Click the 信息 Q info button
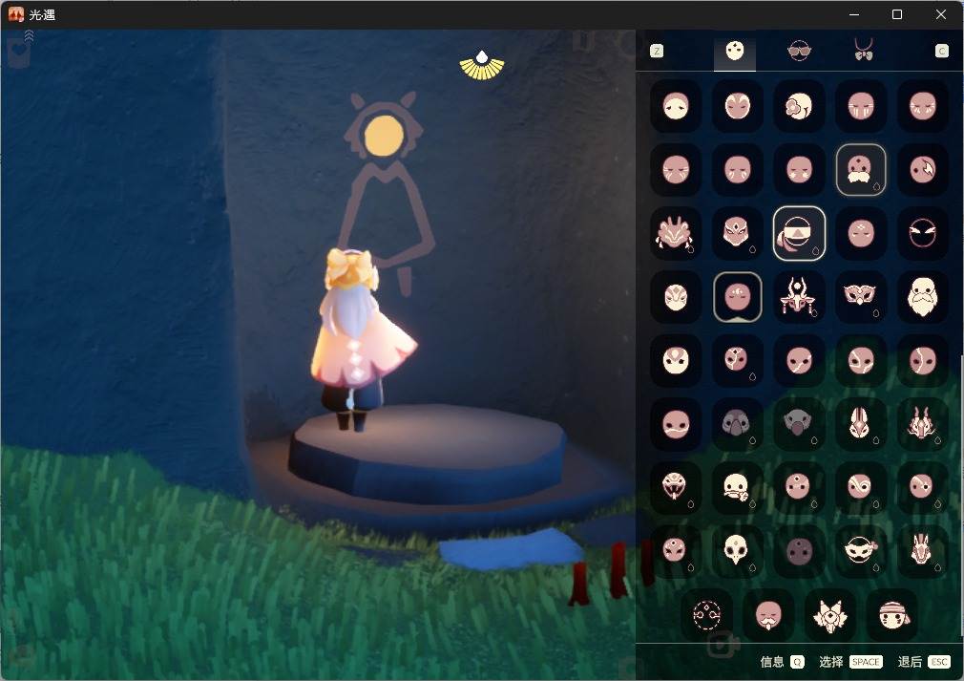Image resolution: width=964 pixels, height=681 pixels. (x=782, y=662)
